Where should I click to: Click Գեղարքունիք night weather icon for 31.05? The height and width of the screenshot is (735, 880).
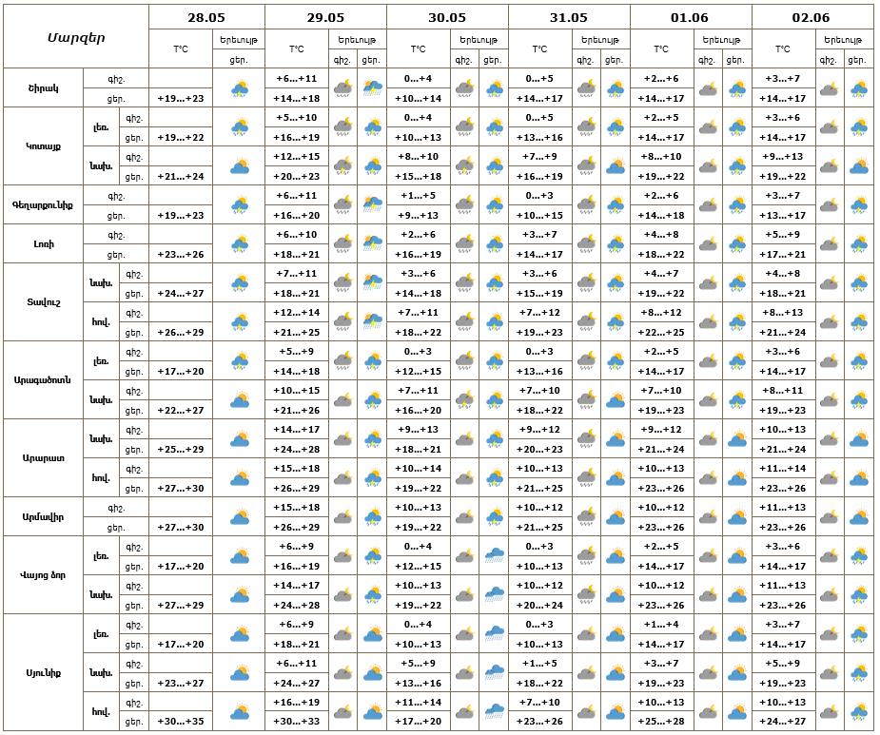pyautogui.click(x=586, y=205)
